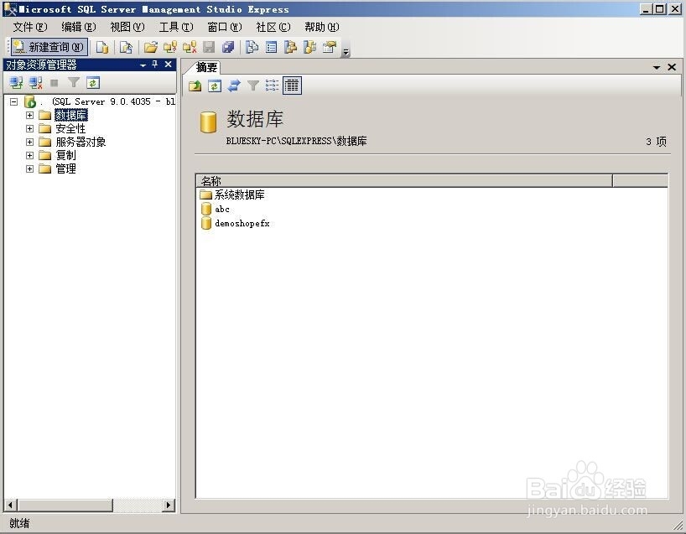Click the Disconnect icon in Object Explorer
The height and width of the screenshot is (534, 686).
(35, 82)
